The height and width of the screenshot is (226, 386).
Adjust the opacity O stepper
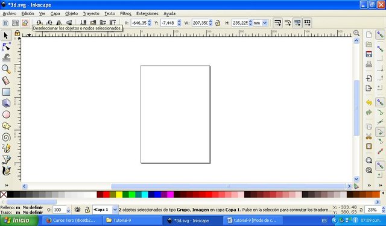pos(68,210)
